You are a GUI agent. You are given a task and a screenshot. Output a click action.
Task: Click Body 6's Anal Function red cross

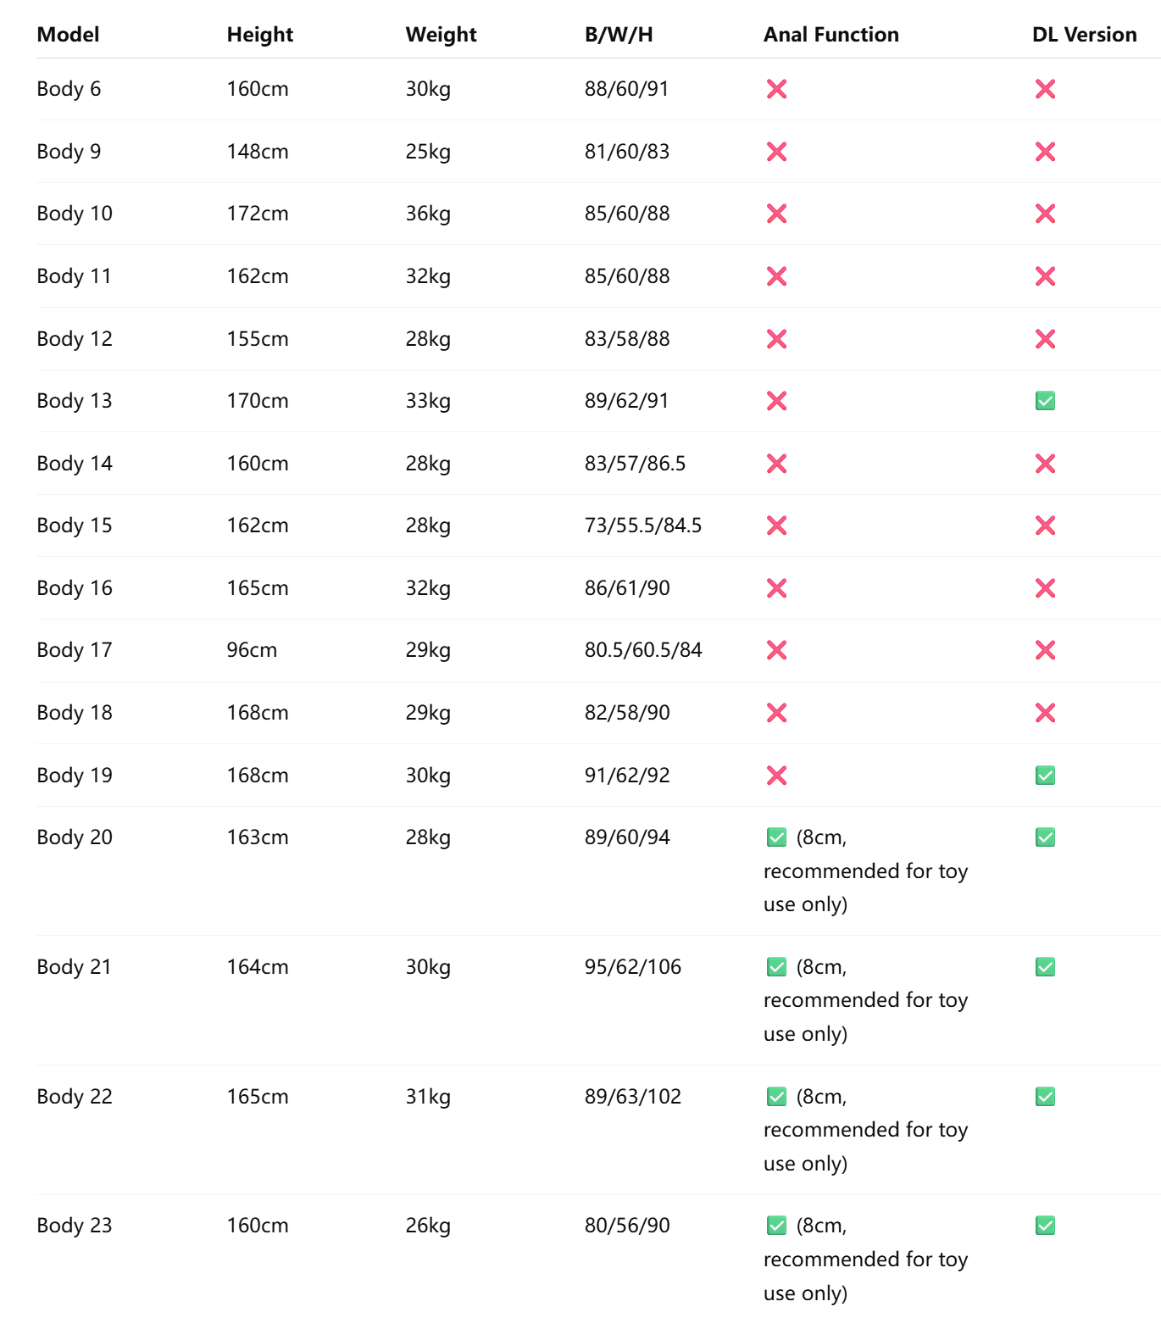(x=776, y=89)
